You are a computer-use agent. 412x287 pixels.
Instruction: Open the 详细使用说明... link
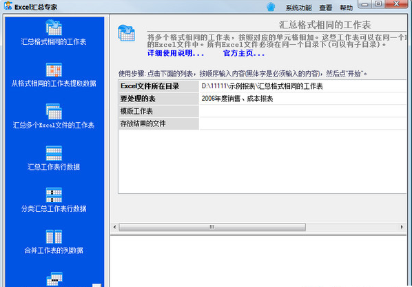click(176, 53)
